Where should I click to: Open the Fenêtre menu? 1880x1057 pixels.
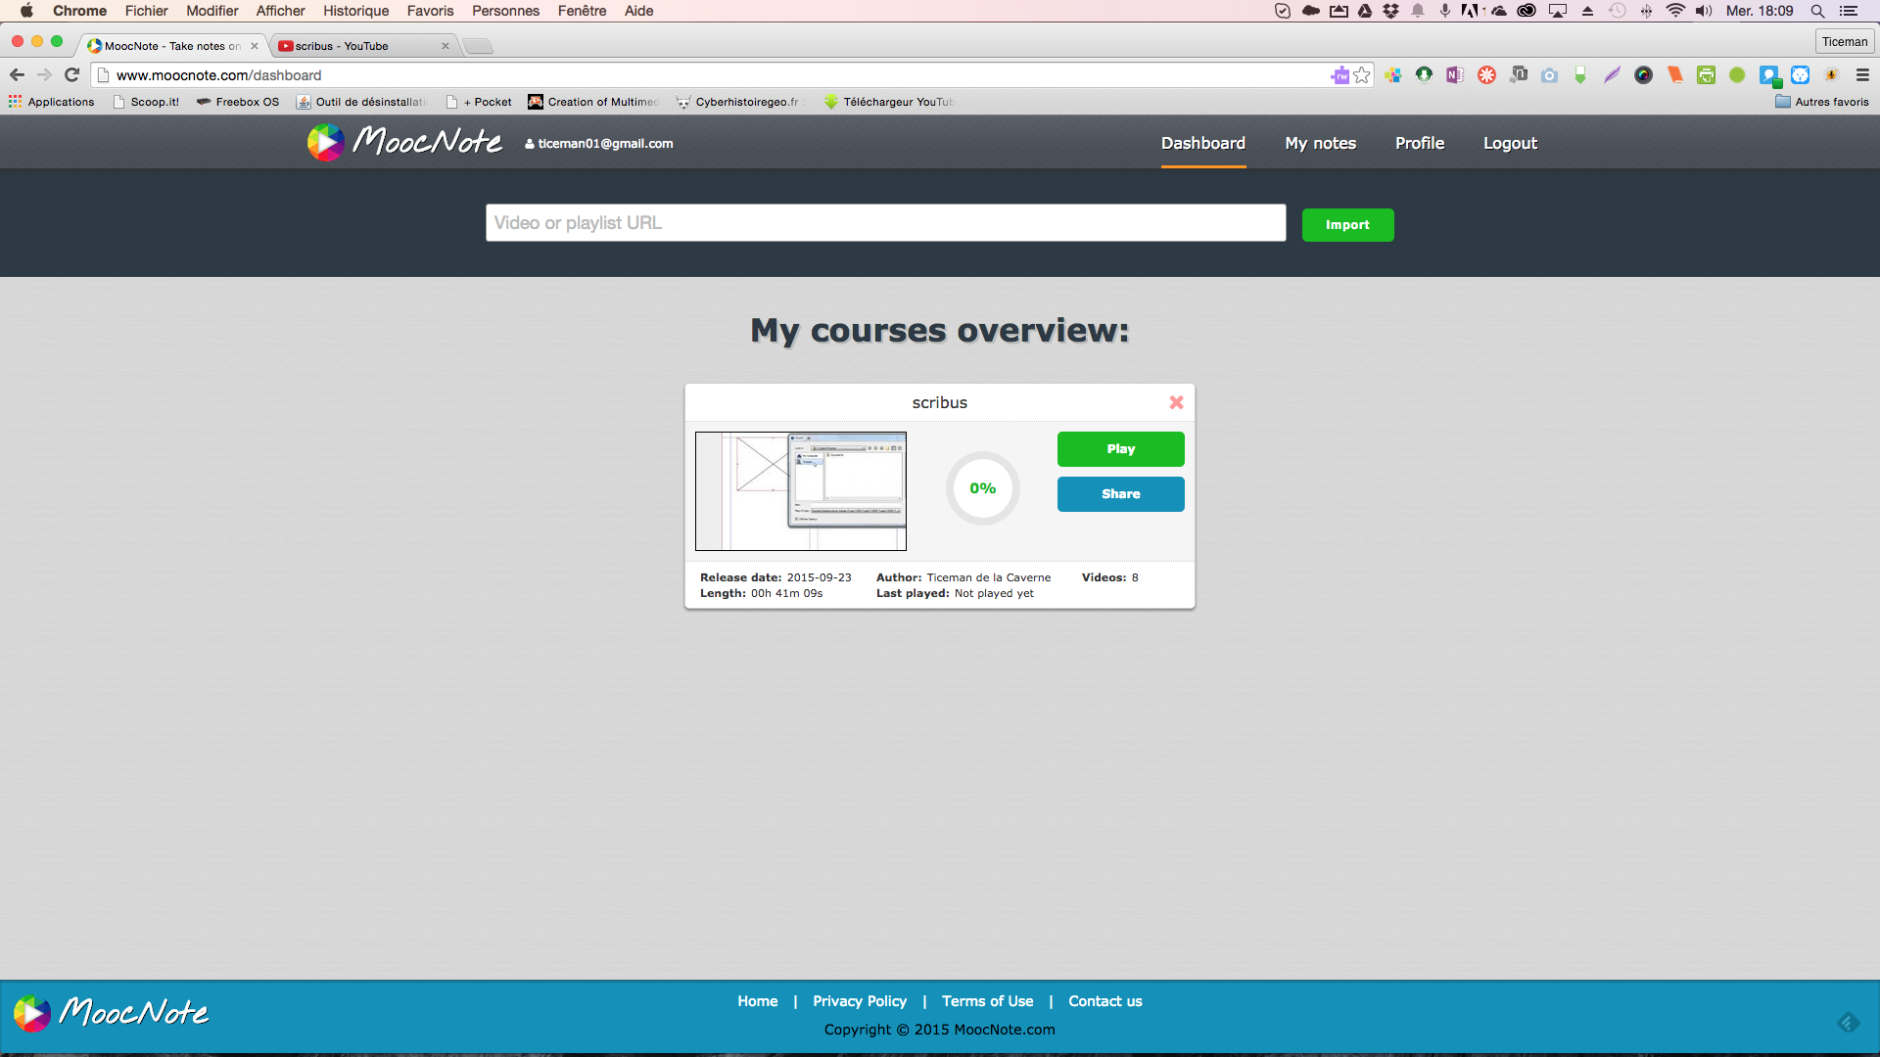coord(582,11)
